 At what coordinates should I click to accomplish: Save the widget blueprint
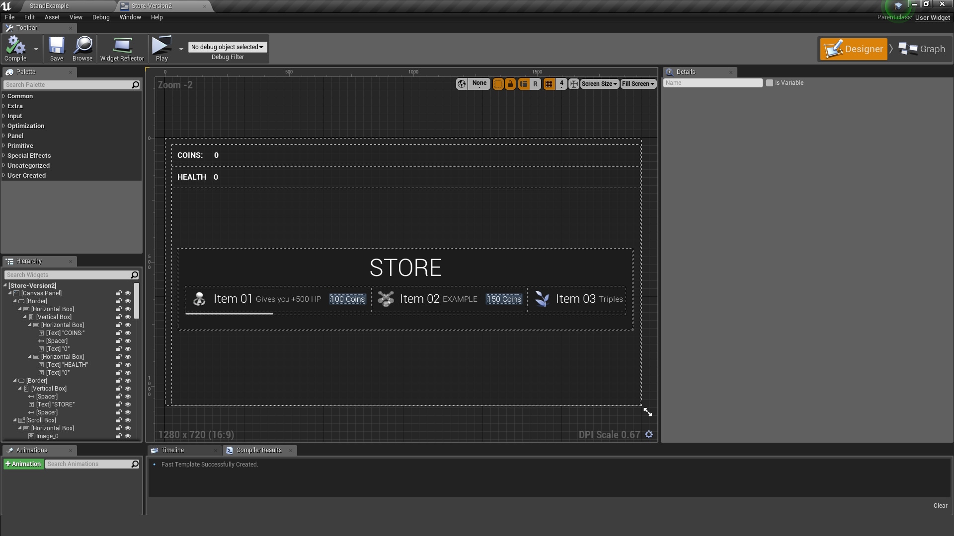pos(57,49)
